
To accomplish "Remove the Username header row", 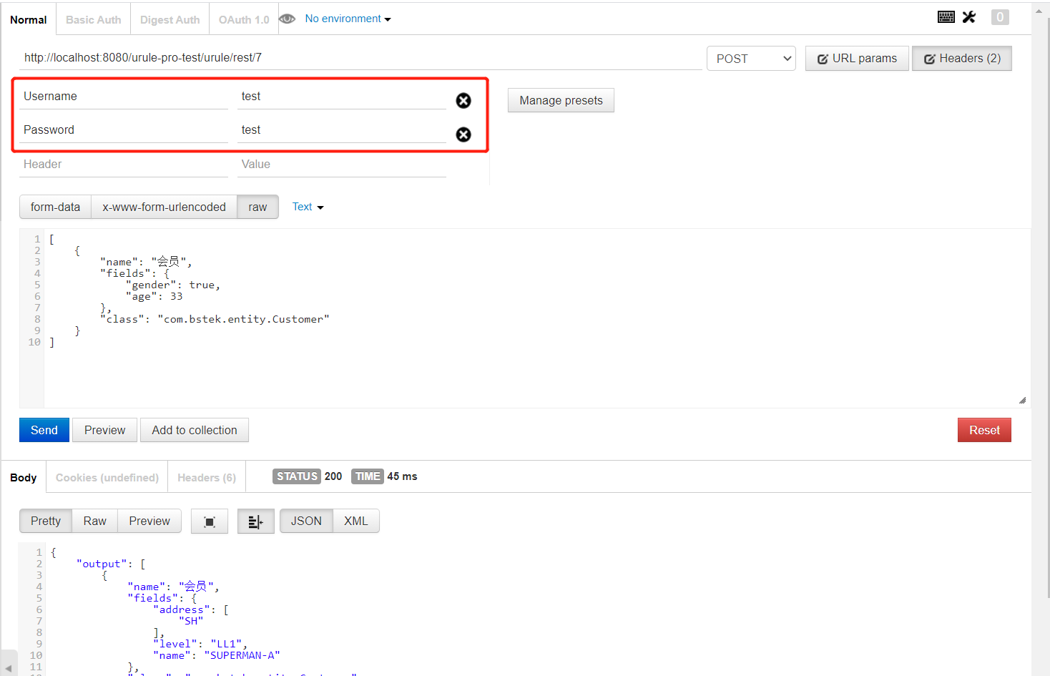I will tap(463, 101).
